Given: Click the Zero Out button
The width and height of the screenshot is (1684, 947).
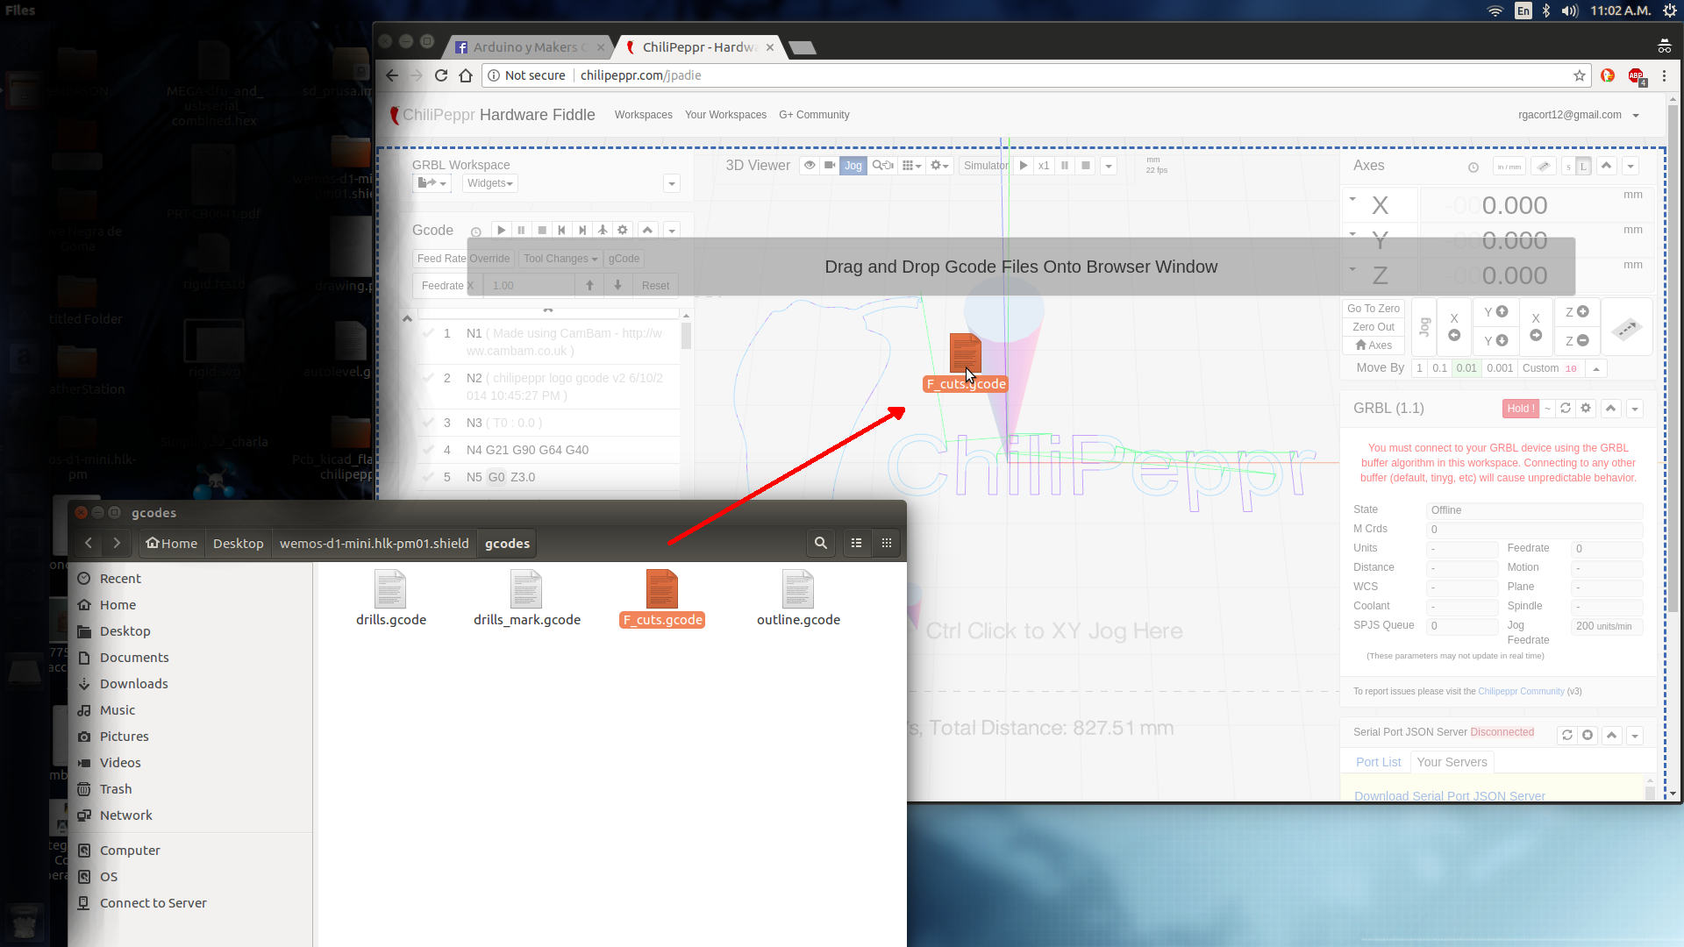Looking at the screenshot, I should coord(1374,327).
